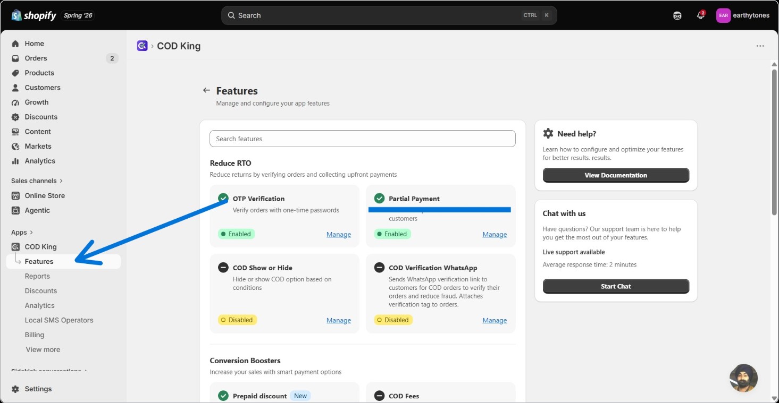Click the COD Verification WhatsApp status icon
Screen dimensions: 779x403
pyautogui.click(x=379, y=268)
